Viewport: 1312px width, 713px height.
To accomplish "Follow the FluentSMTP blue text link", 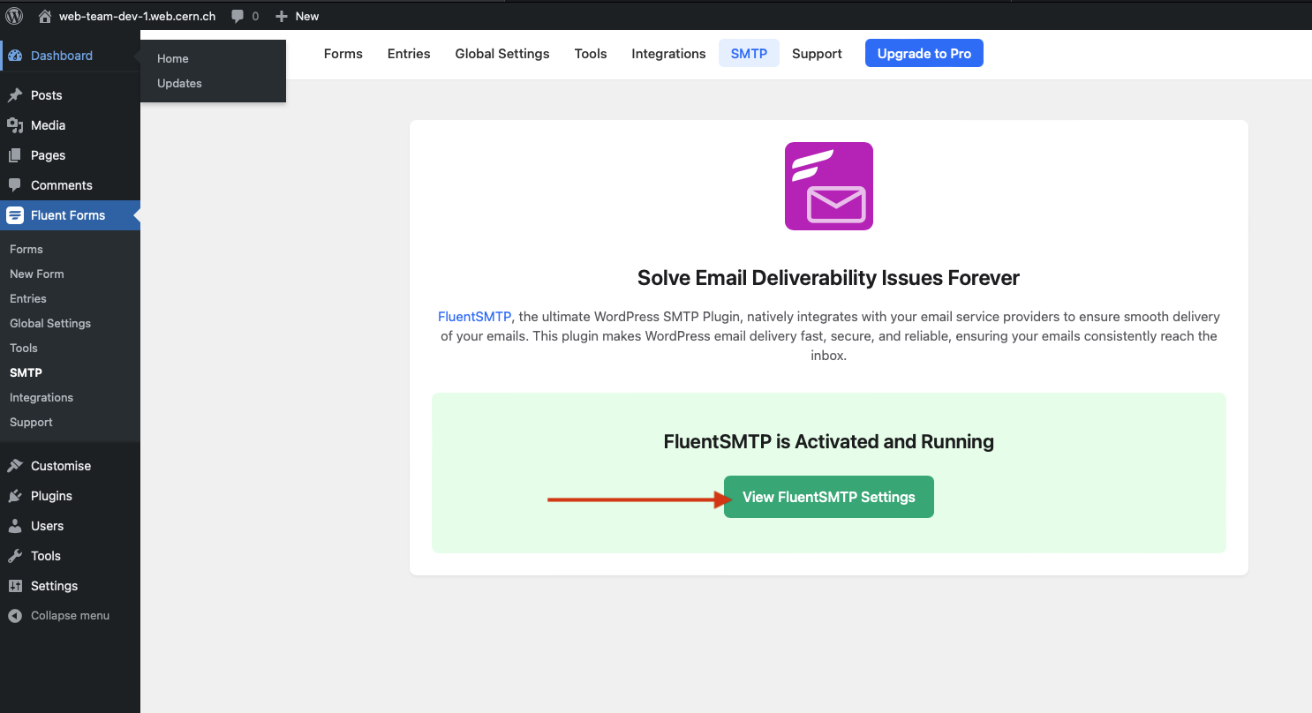I will (474, 317).
